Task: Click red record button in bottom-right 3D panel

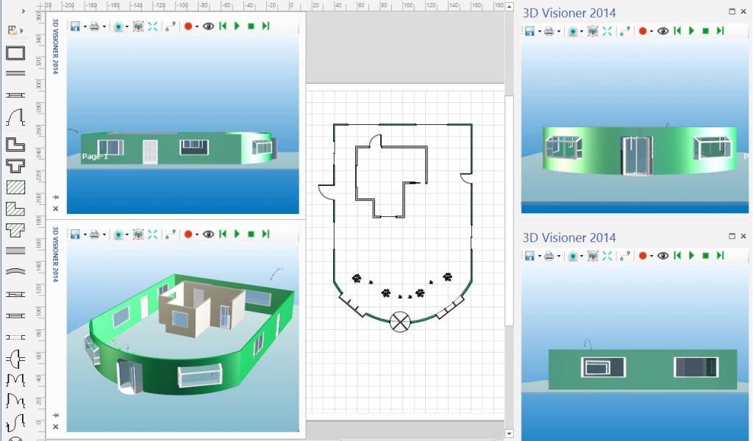Action: 643,256
